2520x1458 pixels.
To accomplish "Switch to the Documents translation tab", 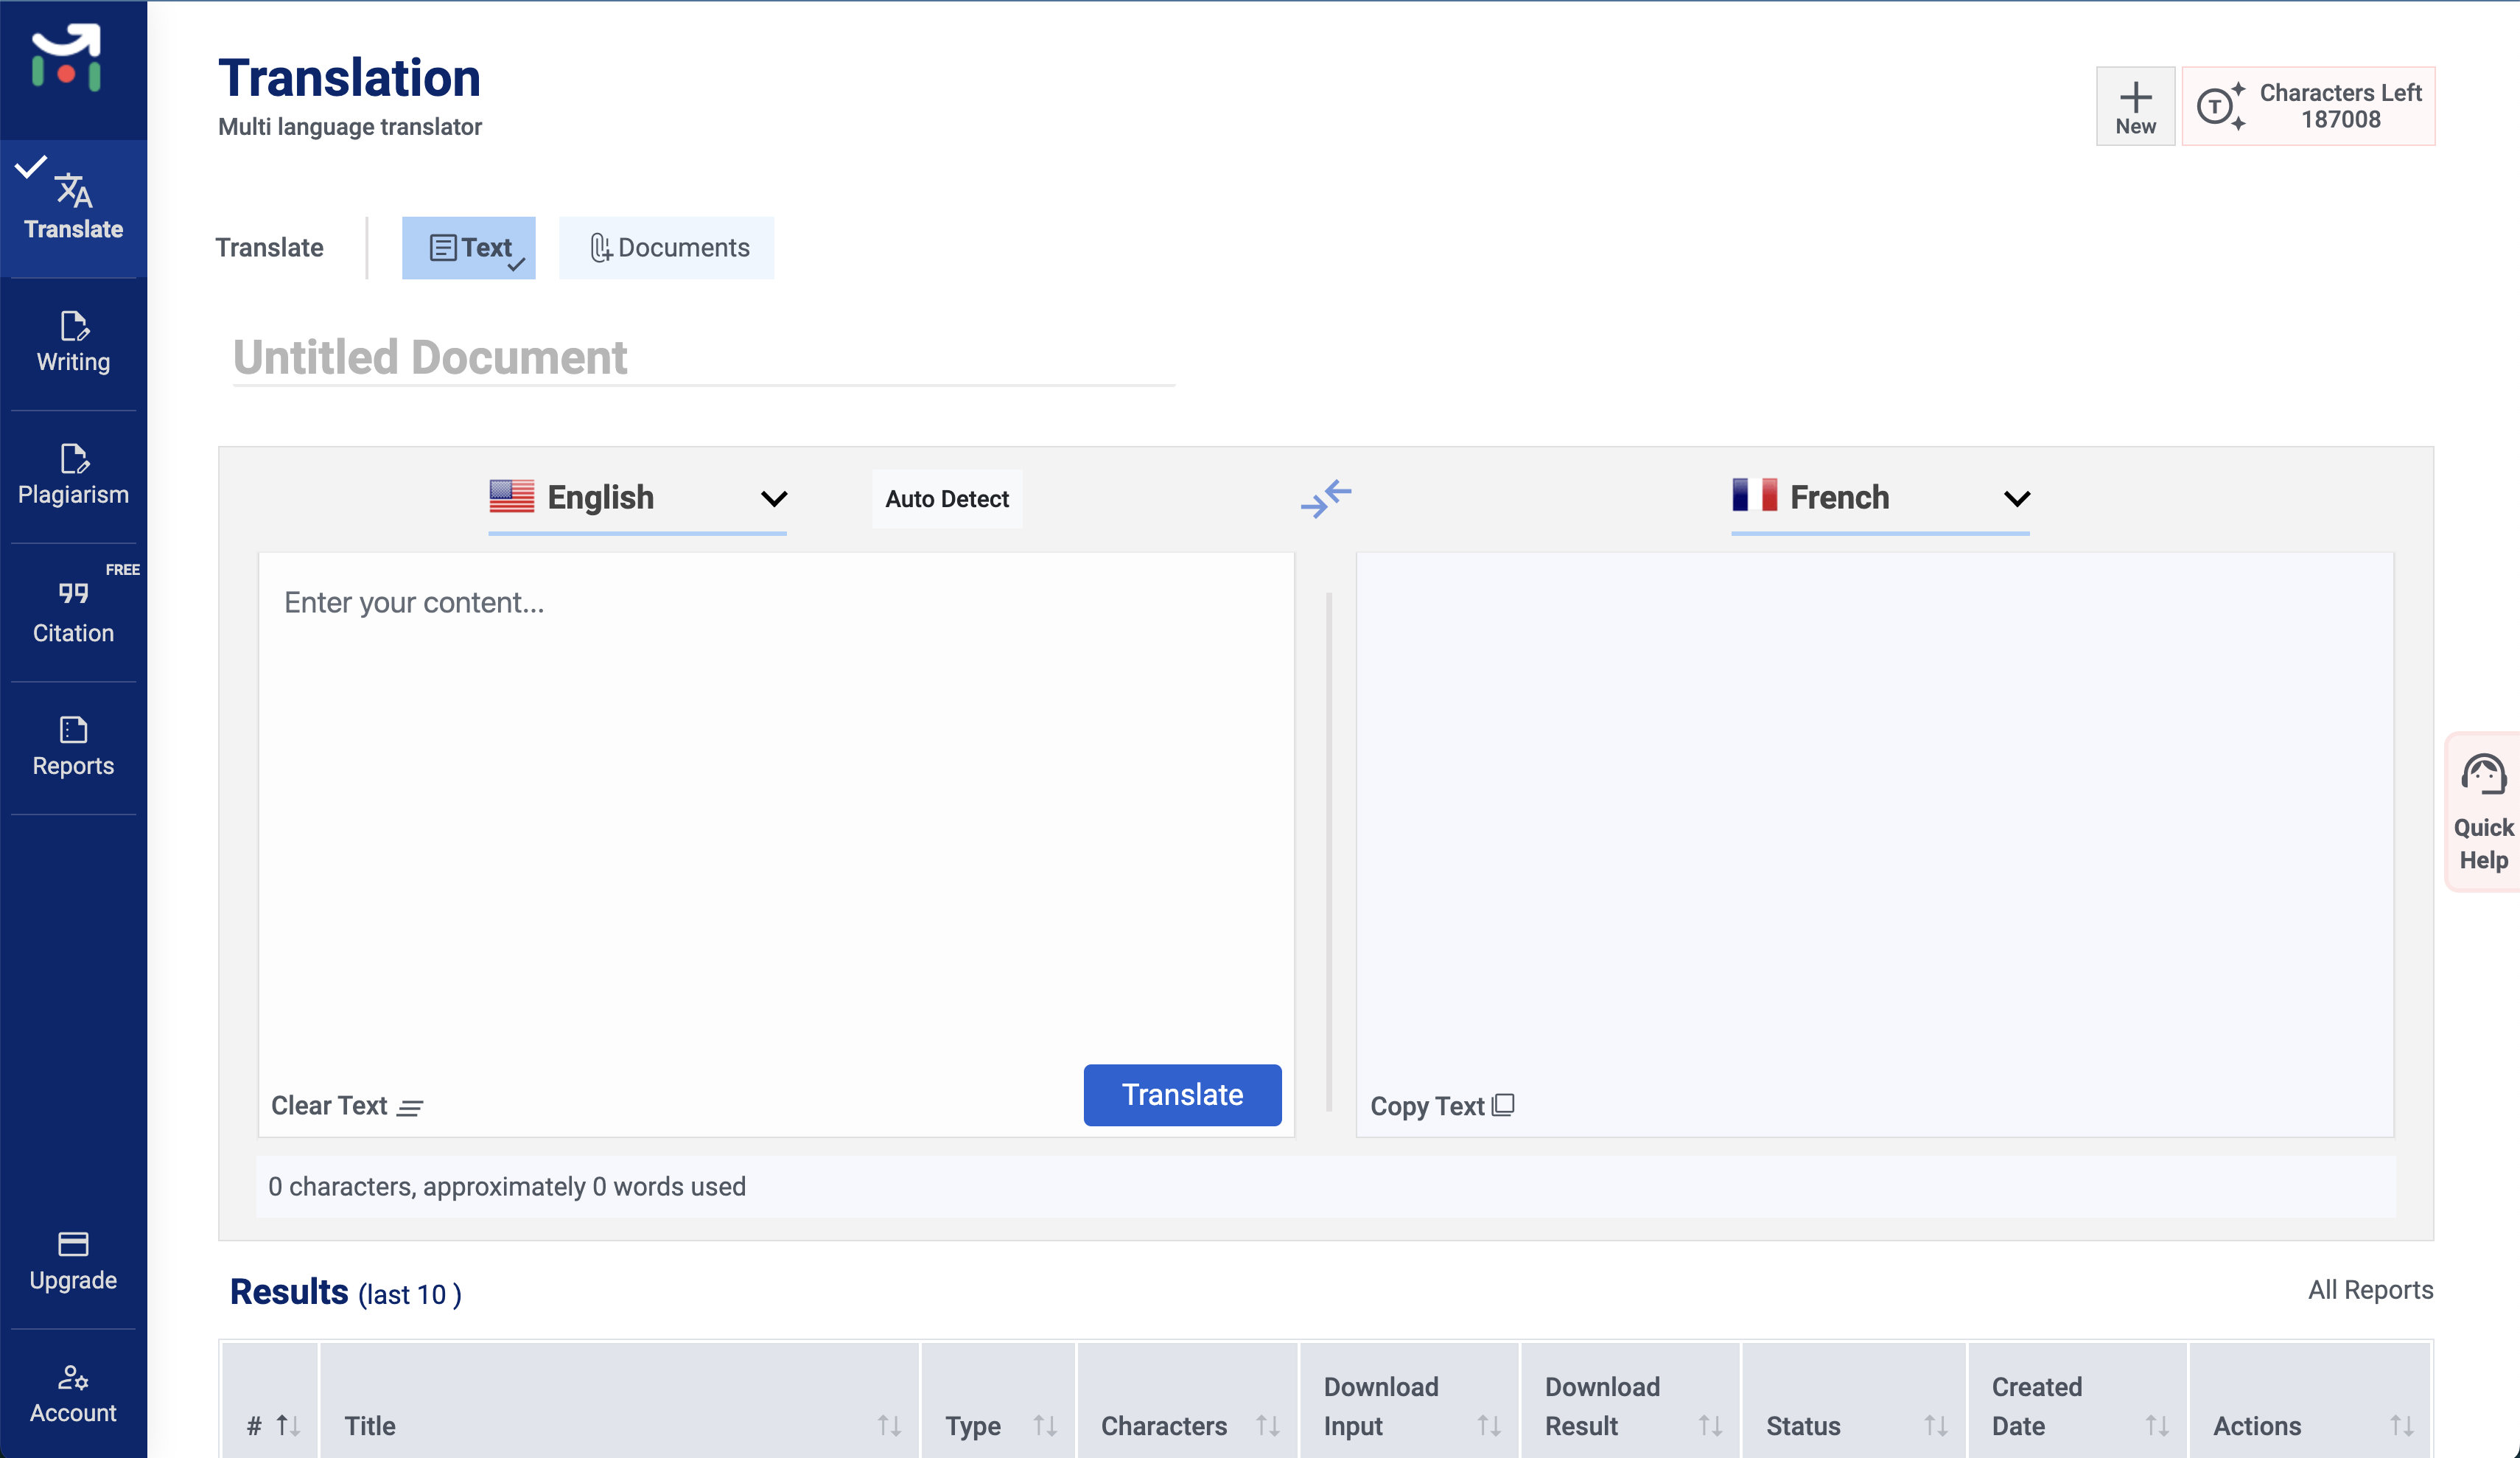I will 666,247.
